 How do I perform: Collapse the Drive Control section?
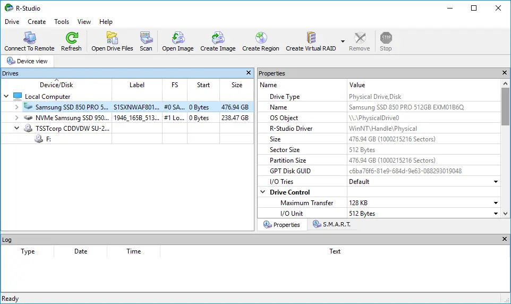262,192
